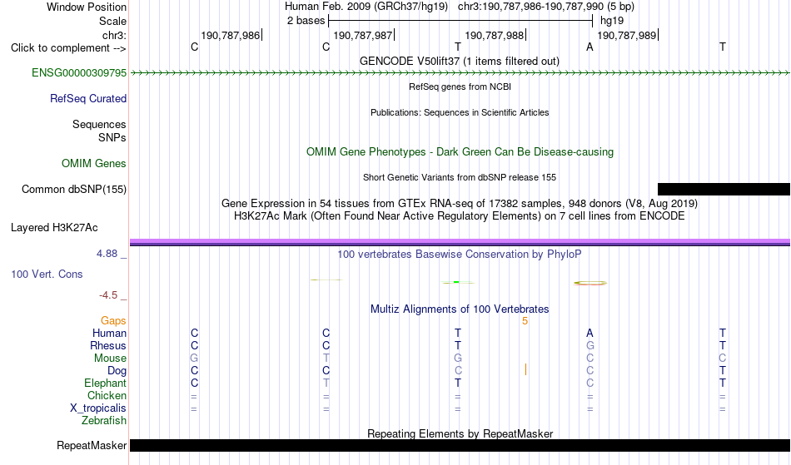Click the 'chr3:' ruler label
The height and width of the screenshot is (465, 791).
coord(114,36)
